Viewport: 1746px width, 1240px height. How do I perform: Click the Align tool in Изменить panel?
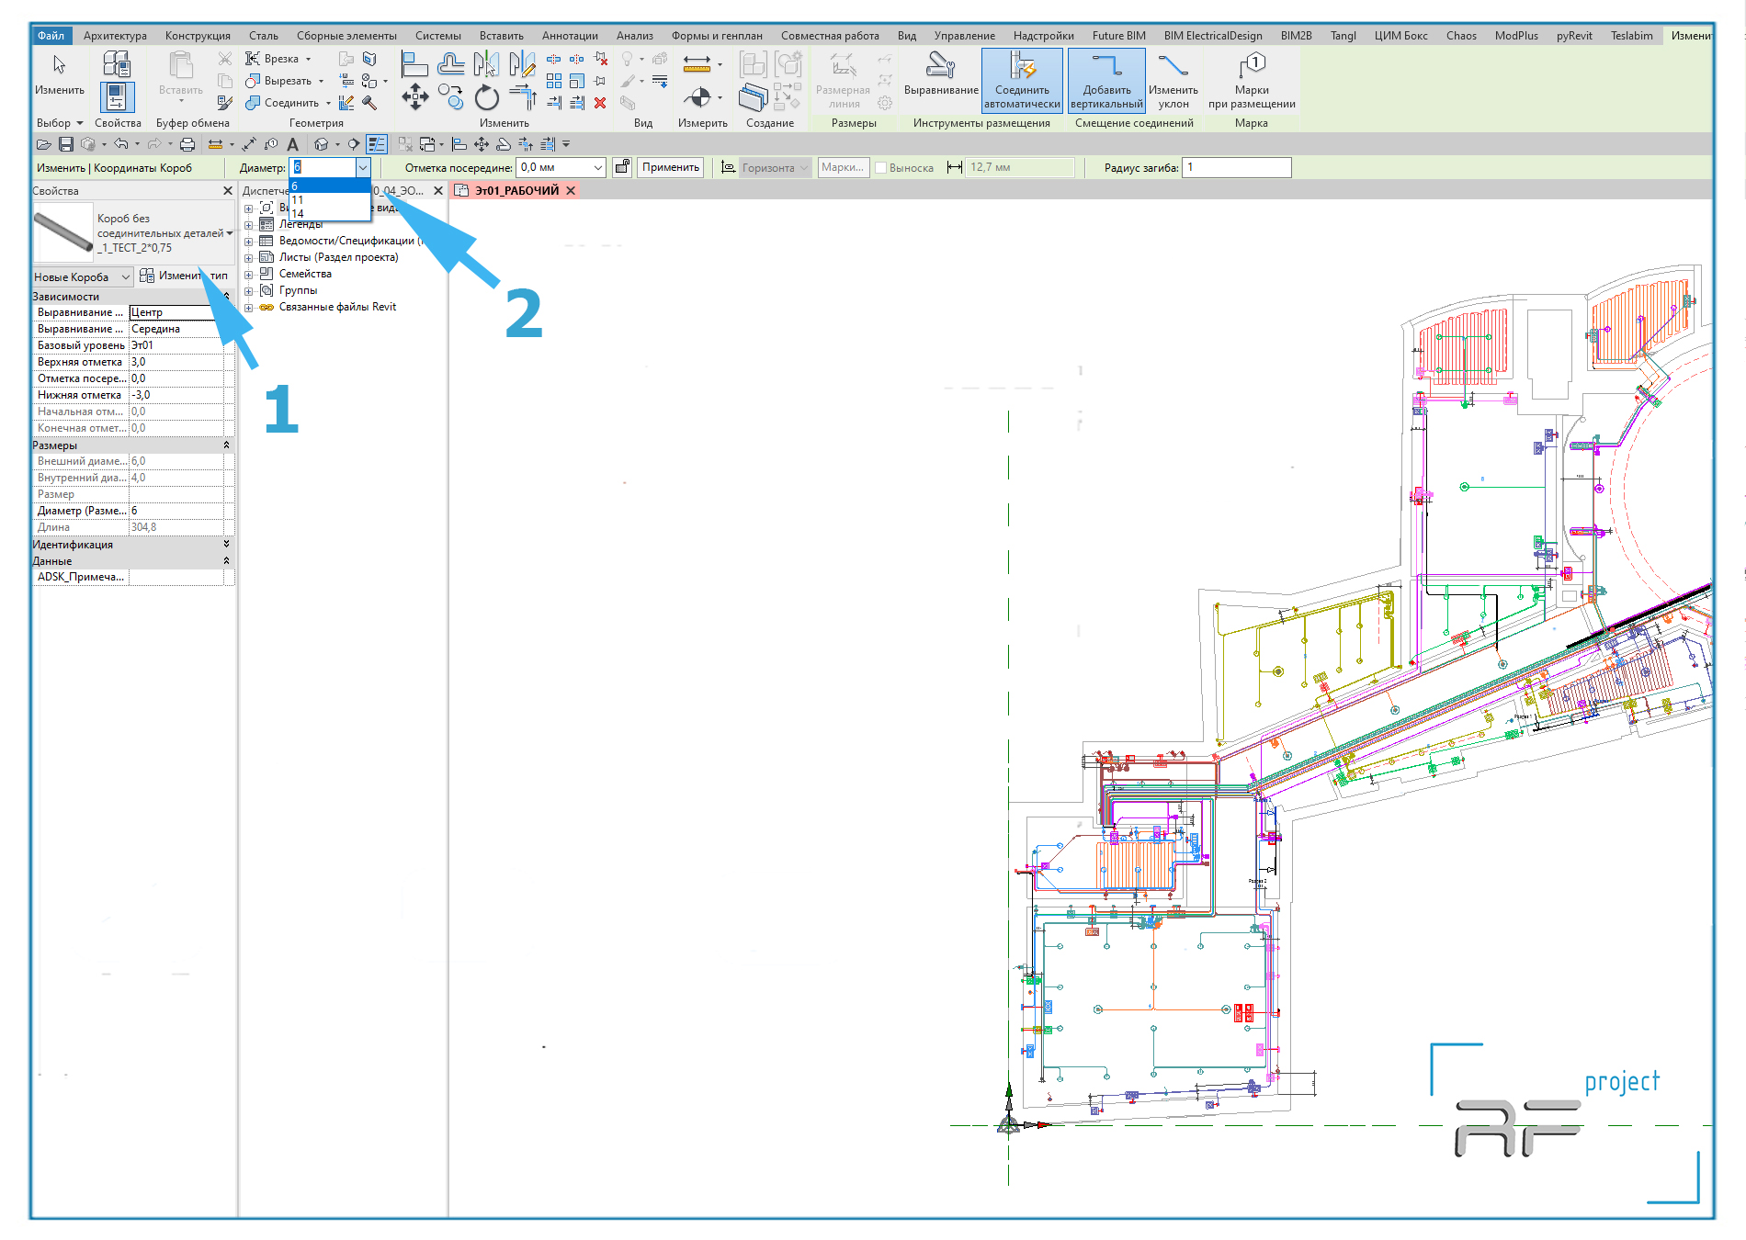pos(414,63)
